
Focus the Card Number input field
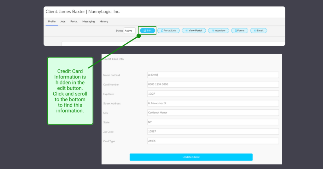click(213, 84)
